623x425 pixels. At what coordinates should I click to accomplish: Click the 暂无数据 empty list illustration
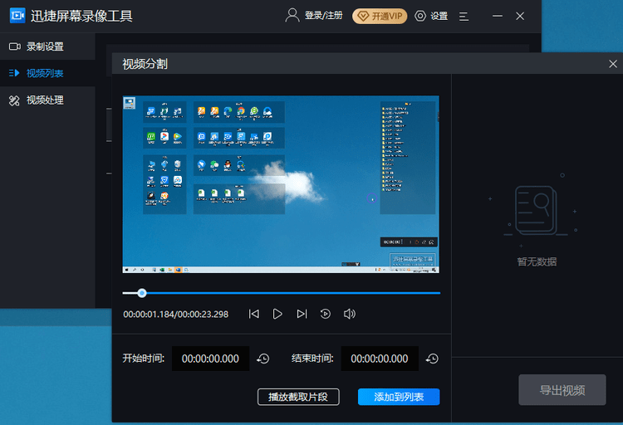pos(536,211)
